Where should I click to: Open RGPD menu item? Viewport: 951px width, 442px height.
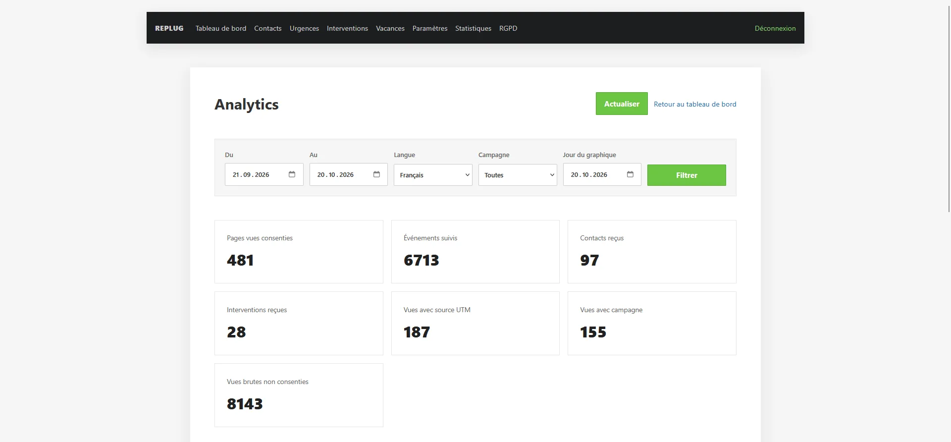[x=508, y=28]
